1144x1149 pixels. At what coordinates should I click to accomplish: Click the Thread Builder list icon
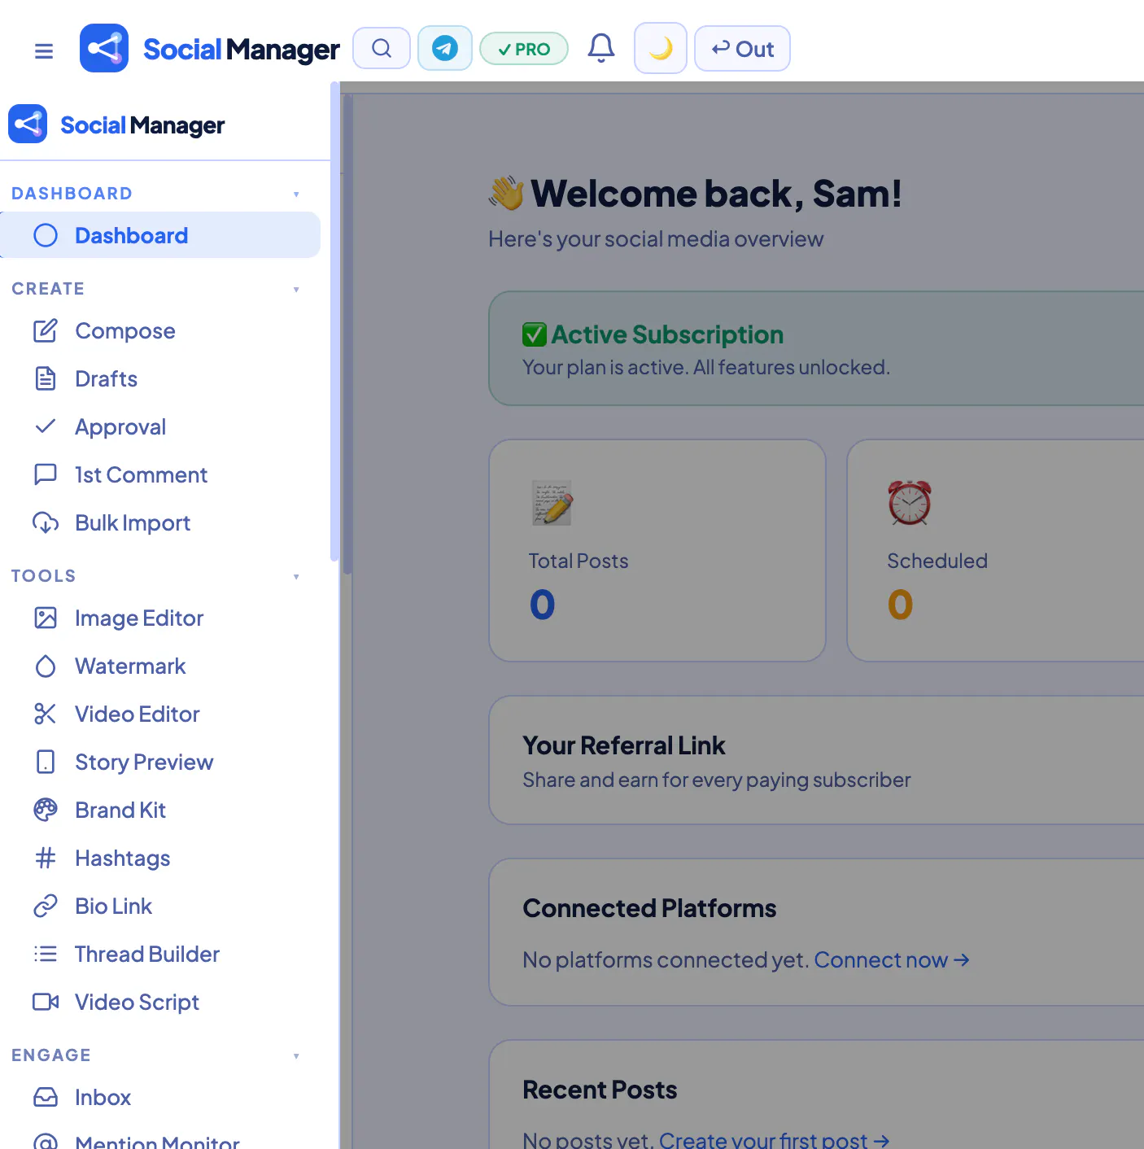(46, 954)
